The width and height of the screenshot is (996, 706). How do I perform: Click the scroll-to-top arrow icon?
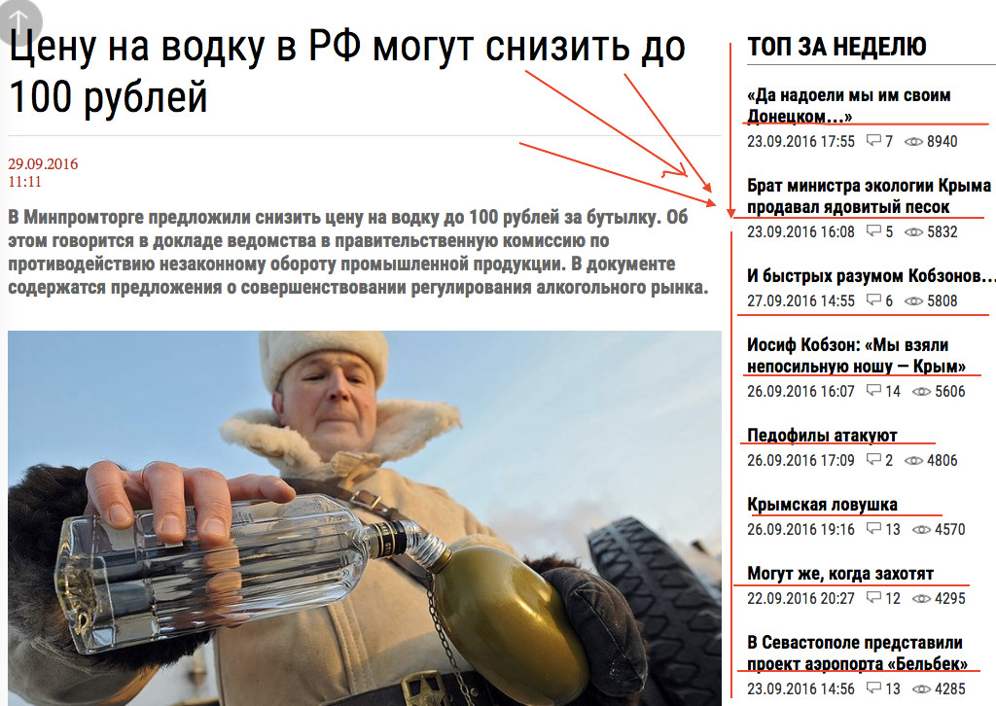[18, 21]
